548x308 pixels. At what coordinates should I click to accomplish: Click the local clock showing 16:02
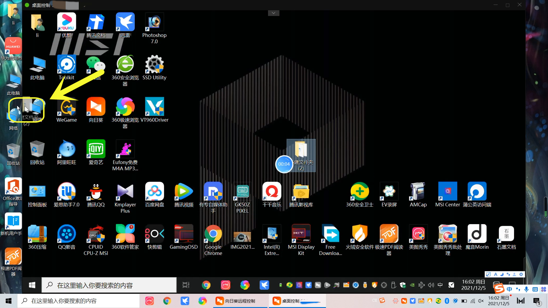[x=499, y=301]
